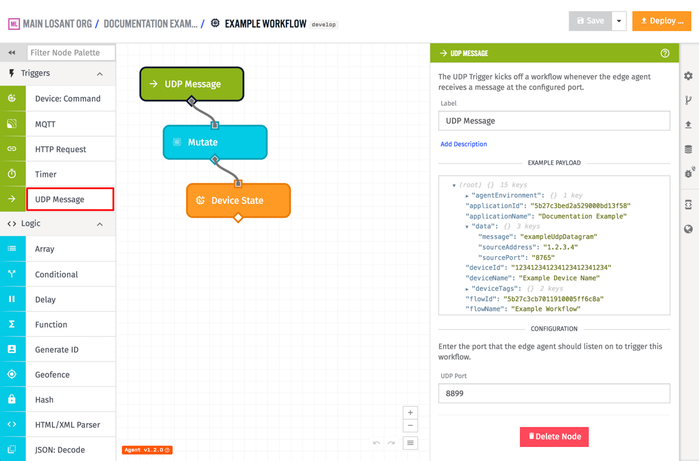The image size is (699, 461).
Task: Click the Hash lock icon
Action: [12, 399]
